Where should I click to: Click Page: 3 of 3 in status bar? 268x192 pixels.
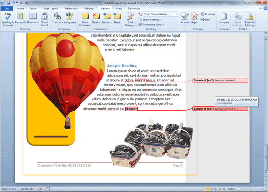(9, 189)
